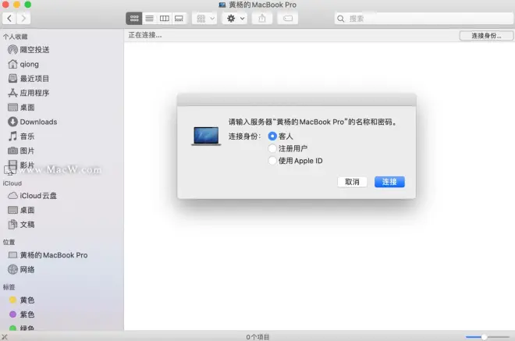515x341 pixels.
Task: Open 最近项目 in sidebar
Action: click(x=29, y=79)
